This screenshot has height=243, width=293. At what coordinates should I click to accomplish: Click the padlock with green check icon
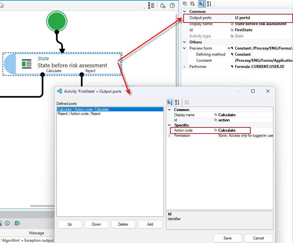coord(162,5)
